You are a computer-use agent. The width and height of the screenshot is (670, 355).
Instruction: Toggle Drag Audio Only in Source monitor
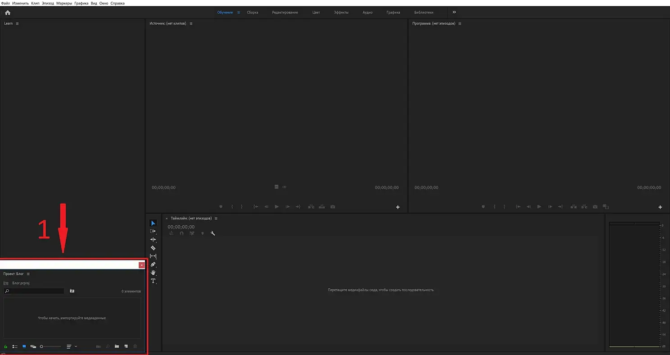coord(285,187)
